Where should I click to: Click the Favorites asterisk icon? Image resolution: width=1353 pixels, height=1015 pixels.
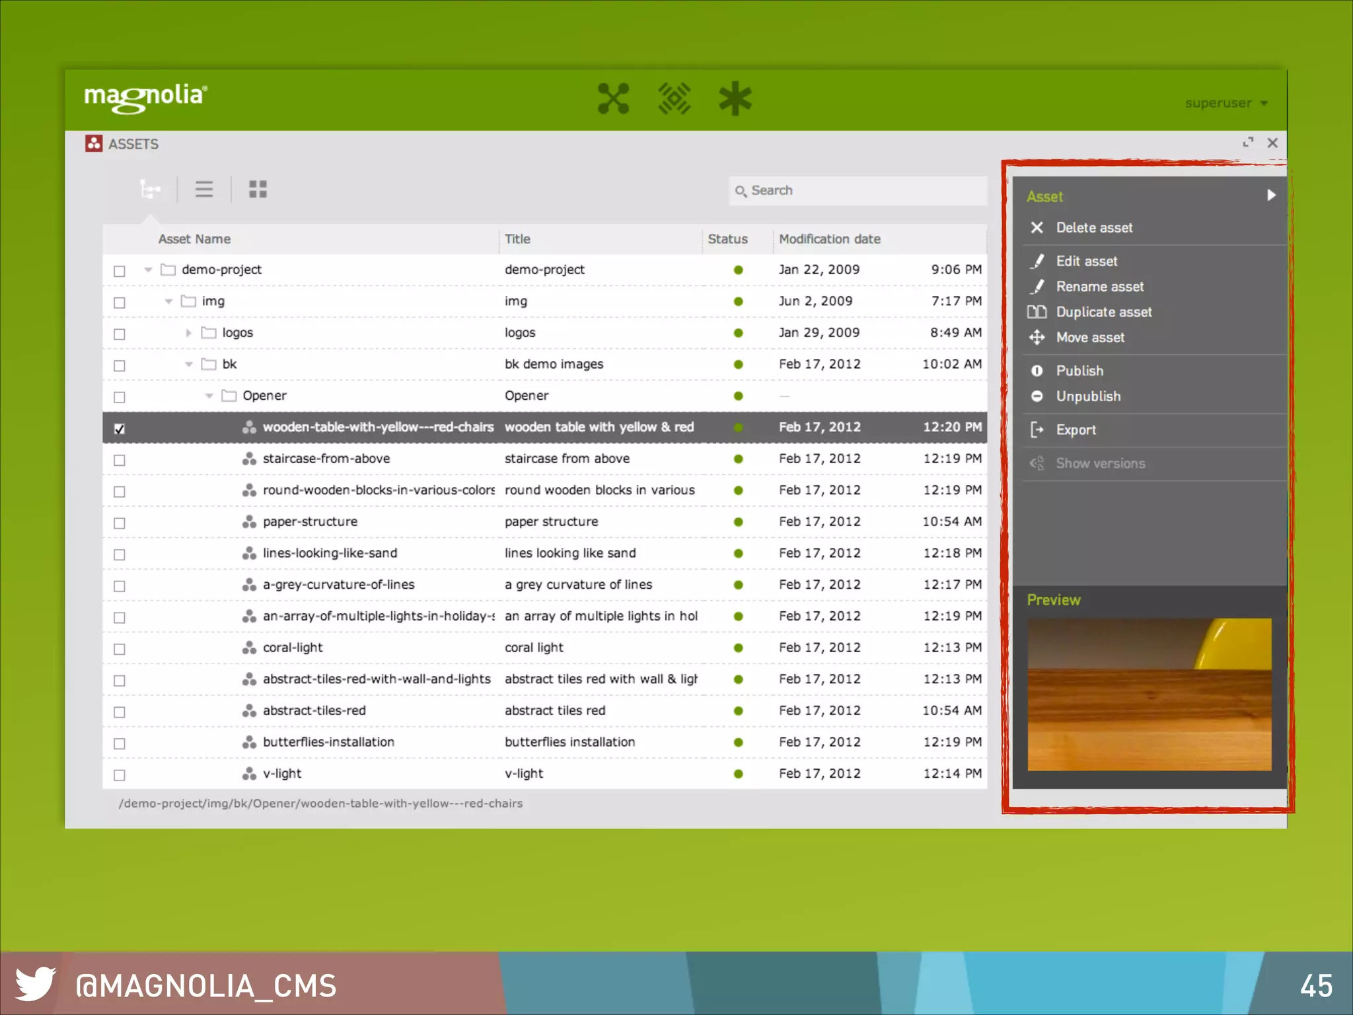click(x=735, y=99)
